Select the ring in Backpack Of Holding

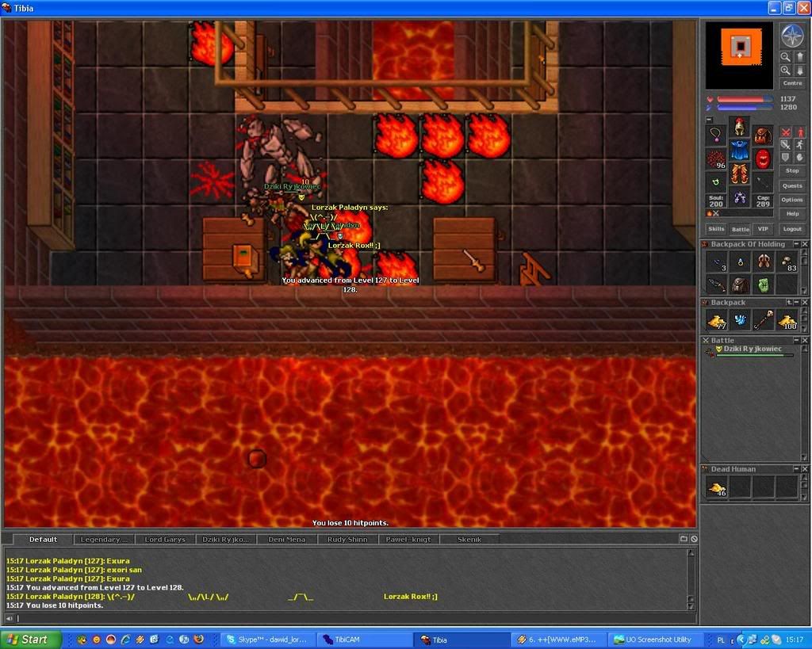741,262
